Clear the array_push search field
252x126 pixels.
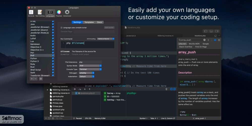204,40
